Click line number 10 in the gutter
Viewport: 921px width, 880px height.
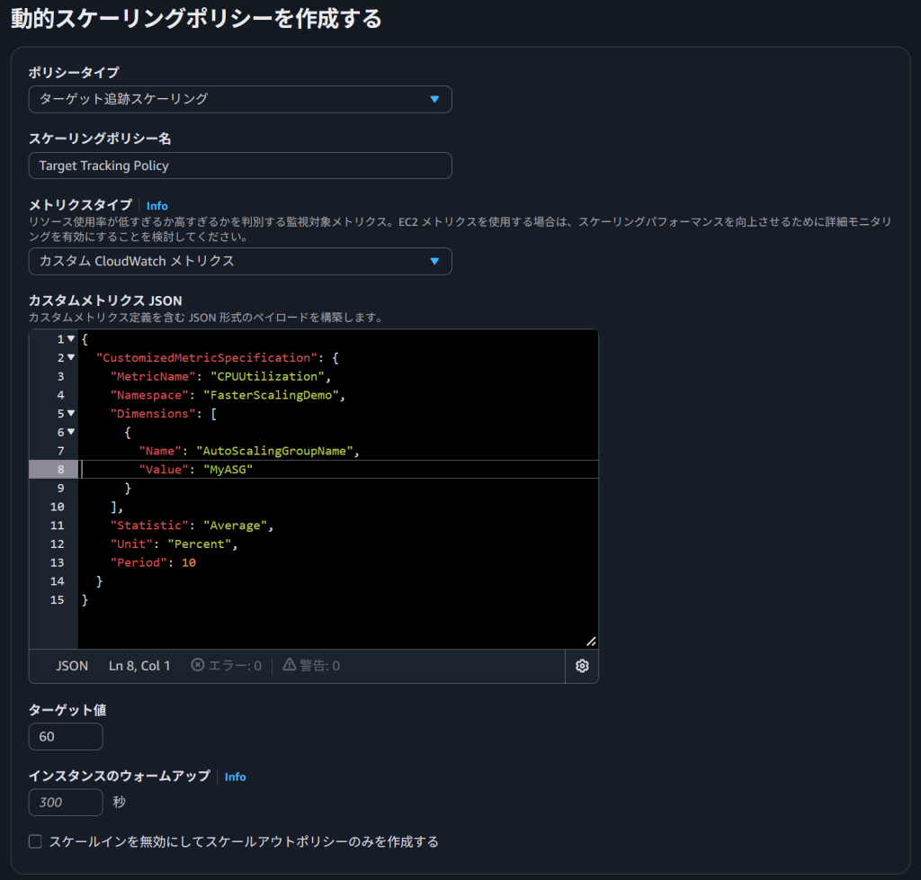(x=57, y=507)
